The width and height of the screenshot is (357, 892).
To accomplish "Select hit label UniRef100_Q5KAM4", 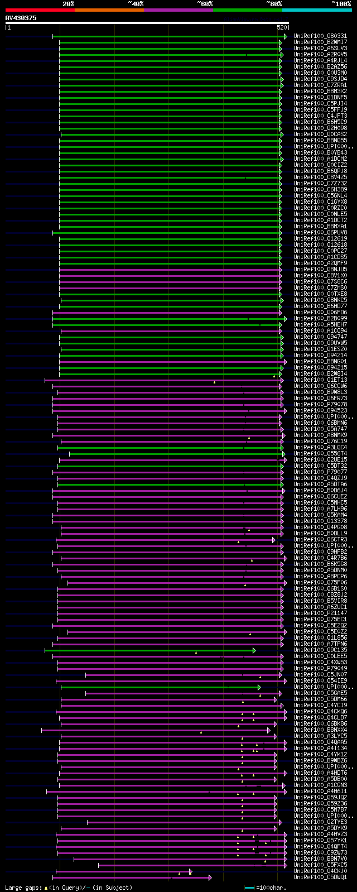I will click(x=320, y=515).
